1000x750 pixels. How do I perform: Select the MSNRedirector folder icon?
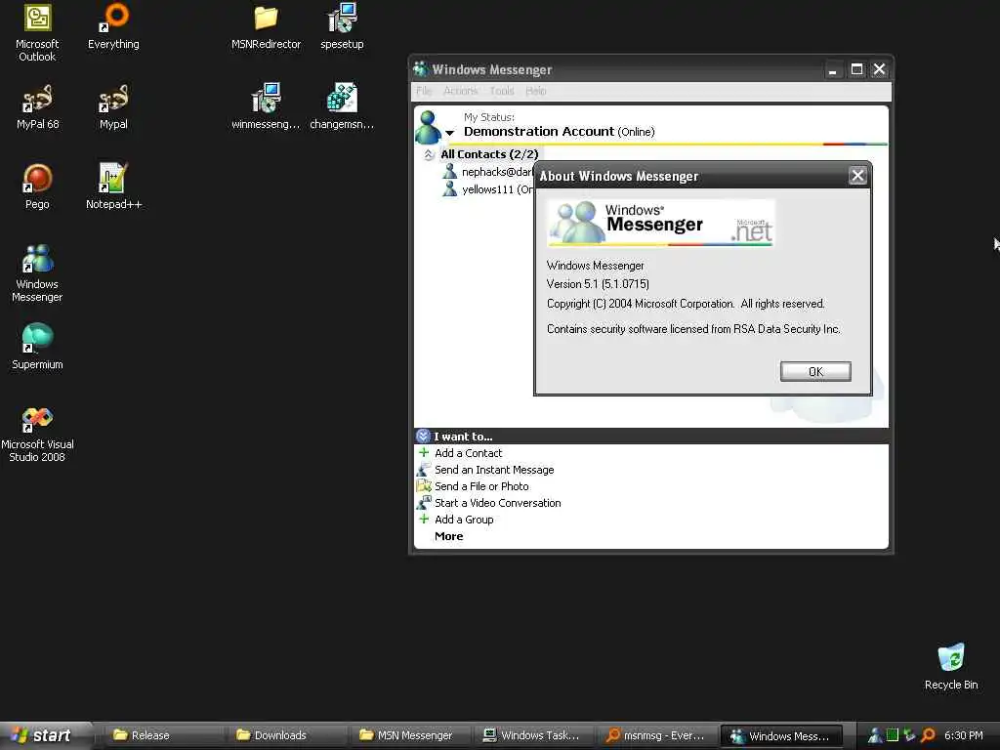click(x=266, y=26)
